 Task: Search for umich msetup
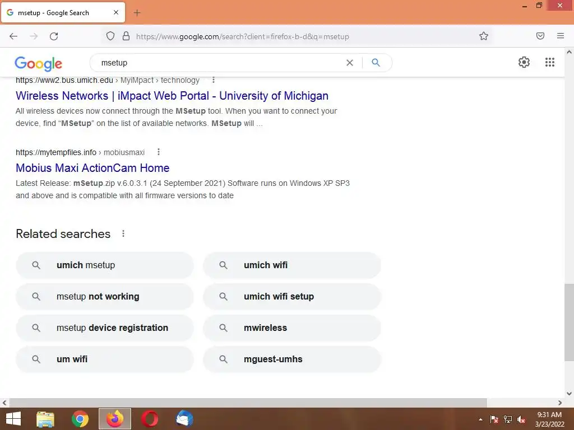(x=105, y=265)
